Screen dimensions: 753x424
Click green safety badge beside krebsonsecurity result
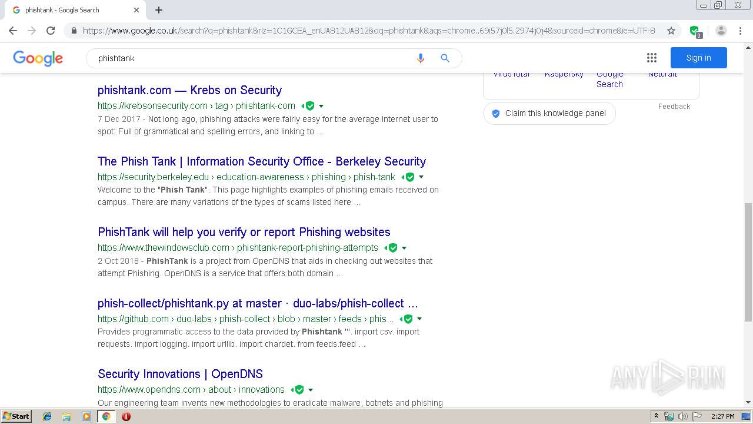pyautogui.click(x=309, y=106)
